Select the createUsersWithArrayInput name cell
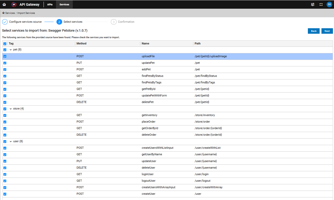Viewport: 334px width, 200px height. 158,187
